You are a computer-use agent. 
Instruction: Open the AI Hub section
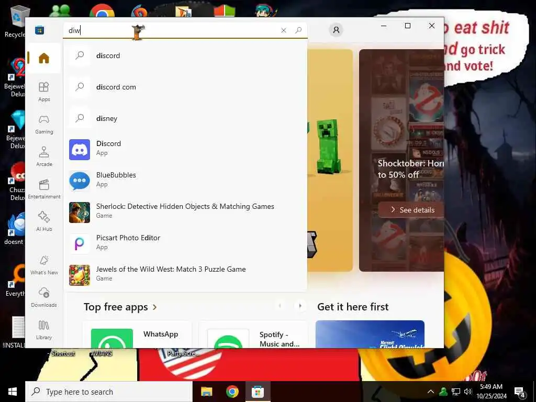tap(44, 221)
